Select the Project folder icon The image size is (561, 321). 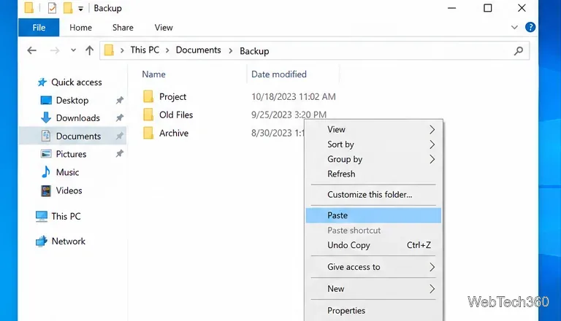pos(148,96)
